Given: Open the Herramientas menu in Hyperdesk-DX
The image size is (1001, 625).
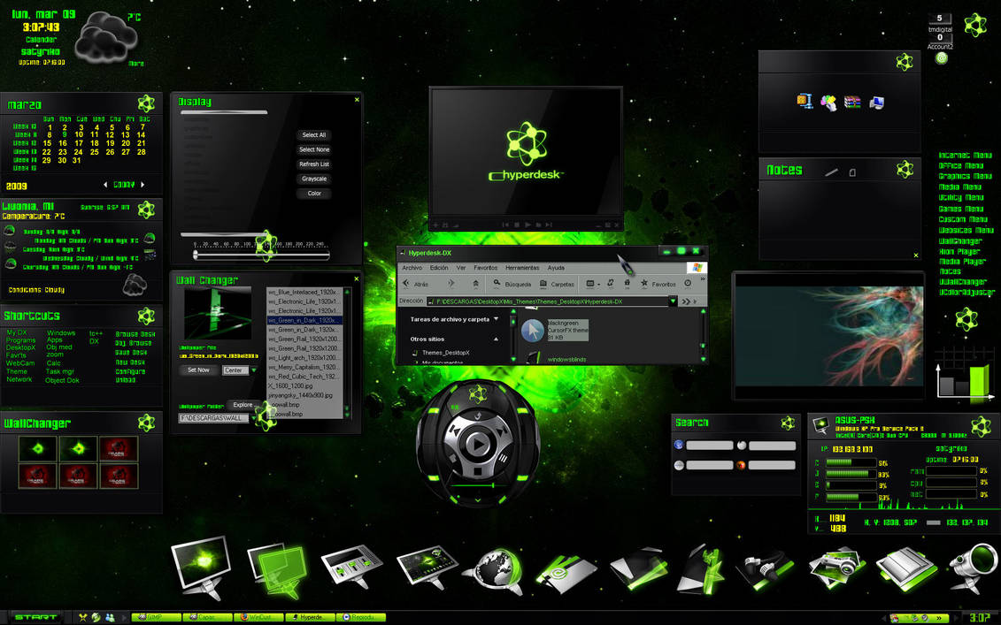Looking at the screenshot, I should point(521,268).
